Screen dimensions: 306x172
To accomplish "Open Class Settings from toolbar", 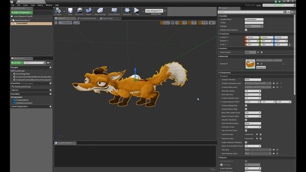I will pos(100,11).
